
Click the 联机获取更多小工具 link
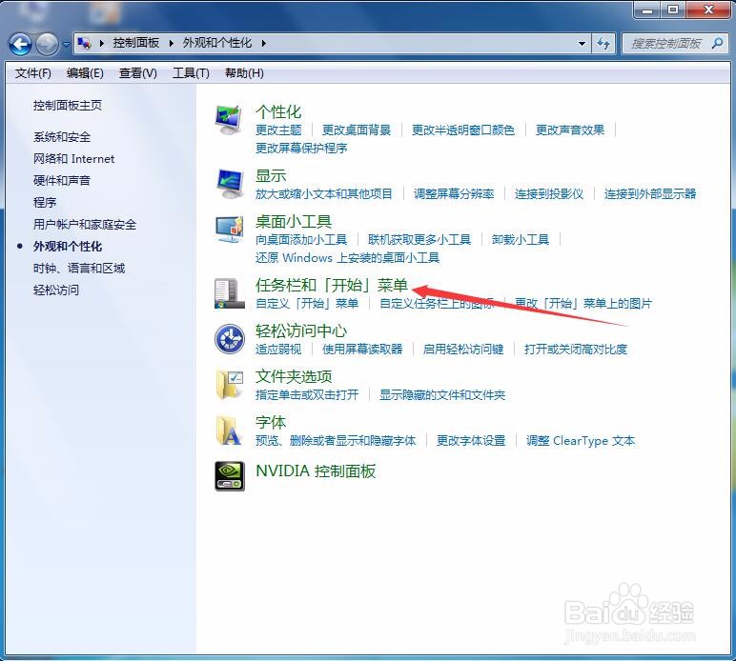419,240
